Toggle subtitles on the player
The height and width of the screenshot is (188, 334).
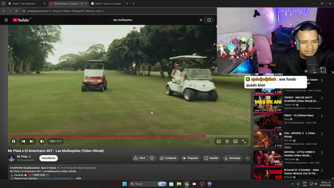[x=219, y=141]
